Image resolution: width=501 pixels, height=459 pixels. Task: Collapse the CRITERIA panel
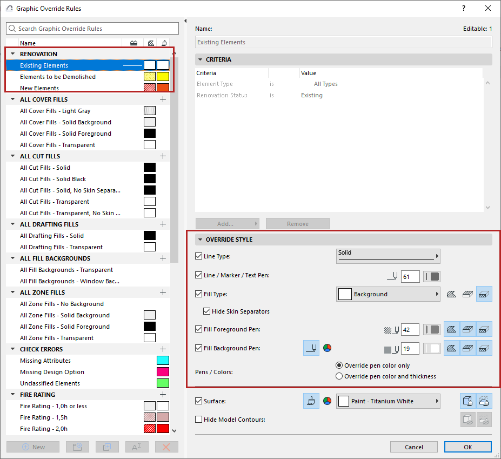click(x=201, y=59)
